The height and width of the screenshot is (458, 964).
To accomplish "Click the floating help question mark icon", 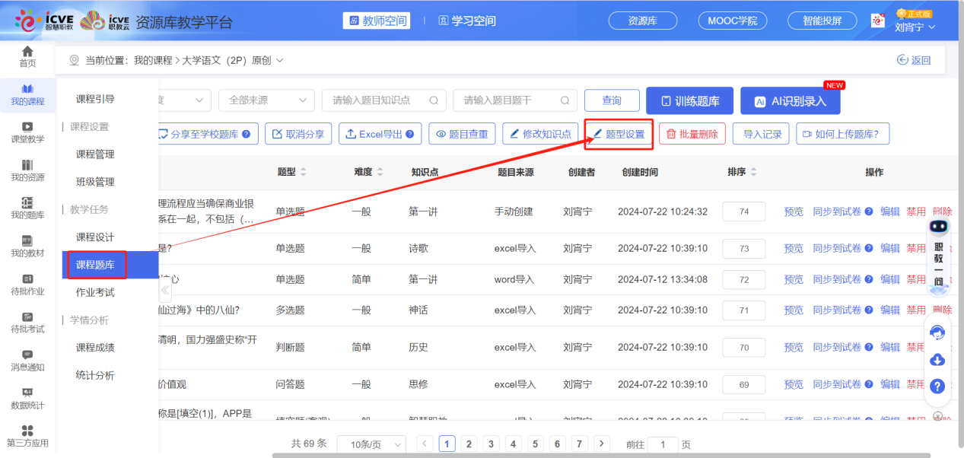I will (937, 386).
